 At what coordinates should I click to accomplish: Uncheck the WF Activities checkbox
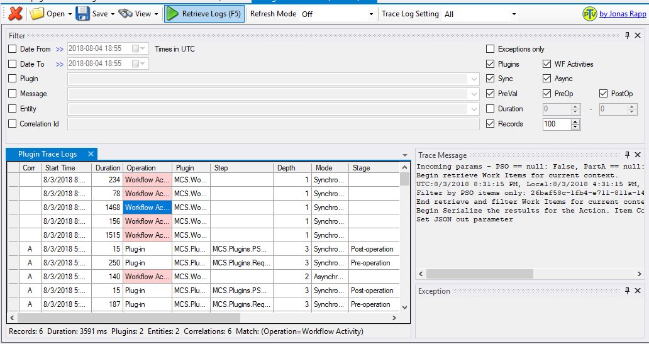547,64
